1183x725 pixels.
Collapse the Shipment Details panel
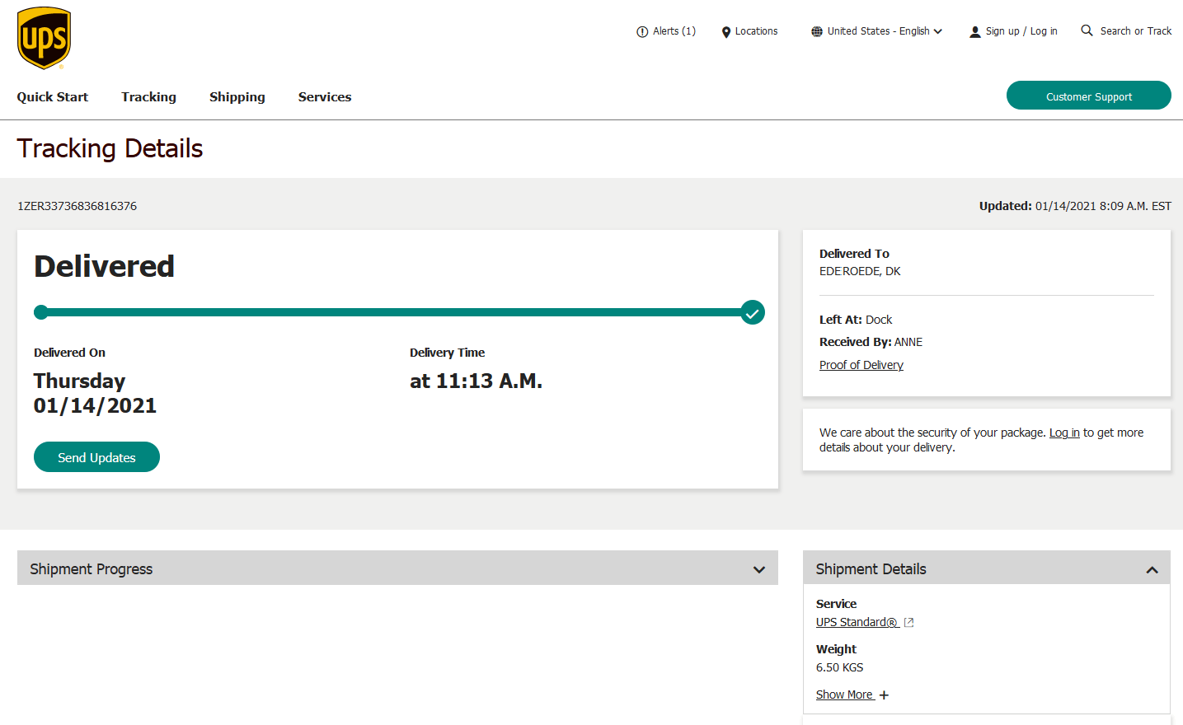[987, 568]
